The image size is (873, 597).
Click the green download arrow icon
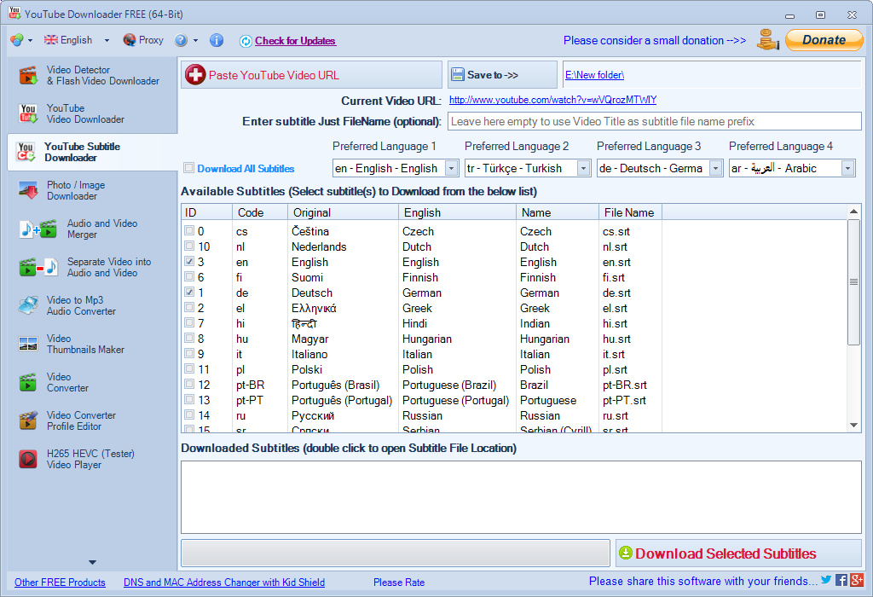pyautogui.click(x=626, y=553)
